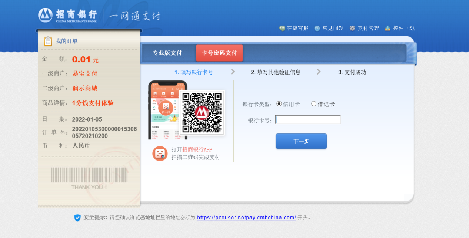Click the orange scan-QR app icon
Screen dimensions: 469x238
(160, 153)
